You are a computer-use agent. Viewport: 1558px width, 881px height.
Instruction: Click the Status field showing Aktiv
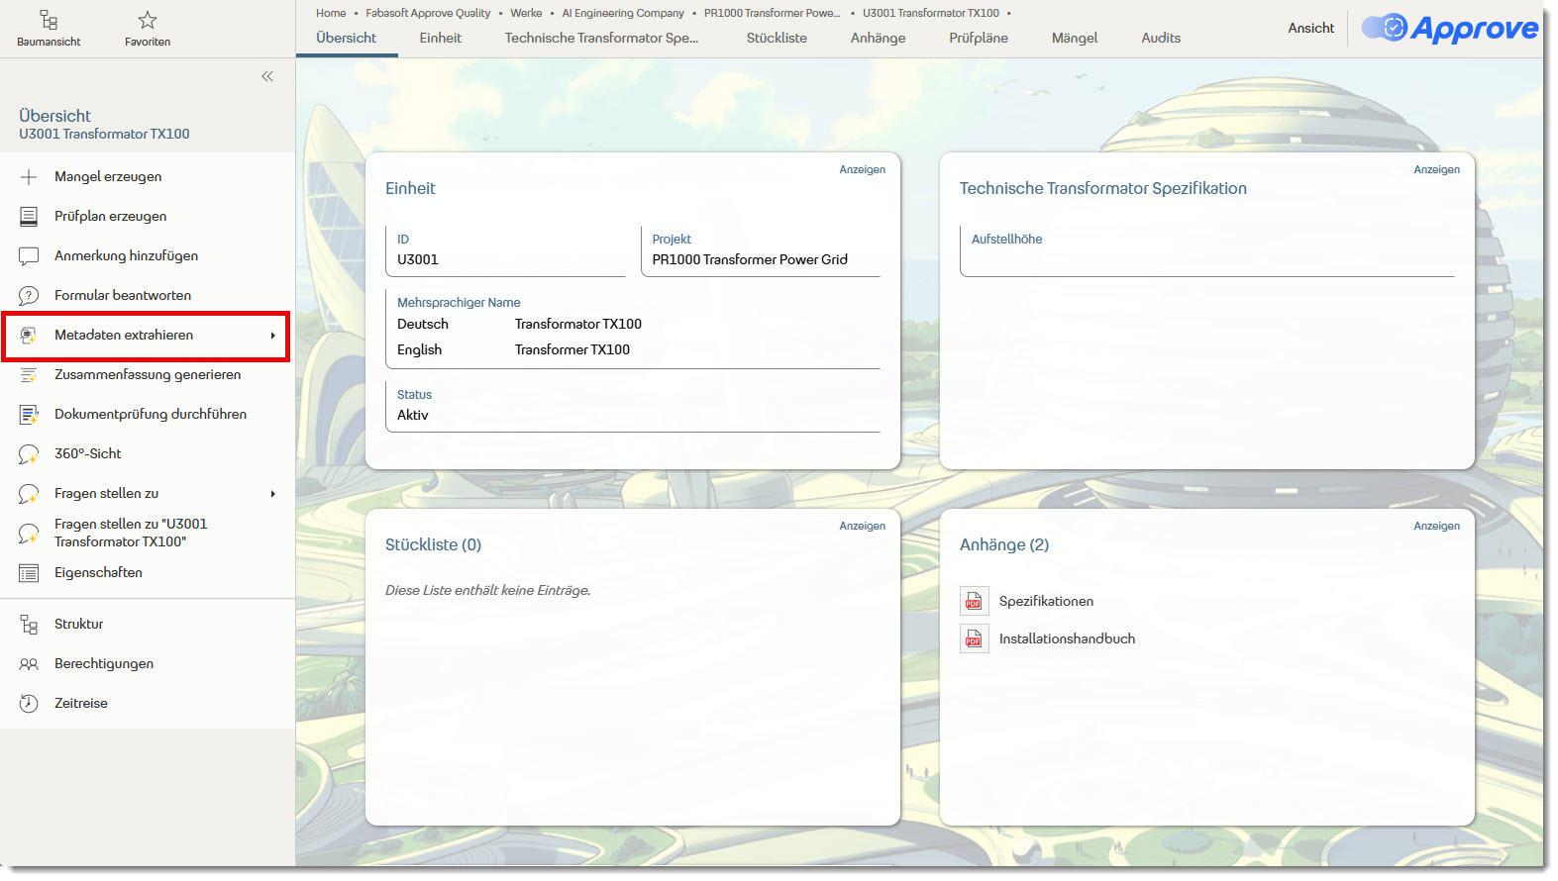coord(633,406)
